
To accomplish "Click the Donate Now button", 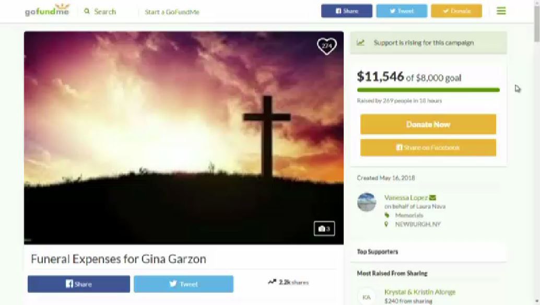I will click(428, 124).
